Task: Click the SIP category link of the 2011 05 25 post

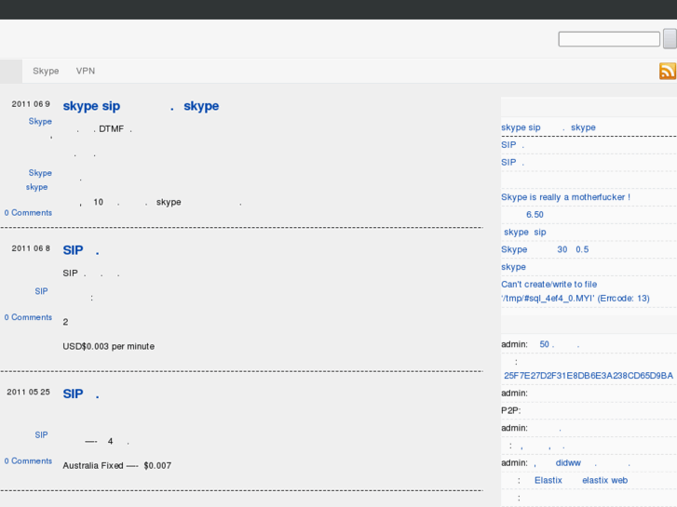Action: 42,435
